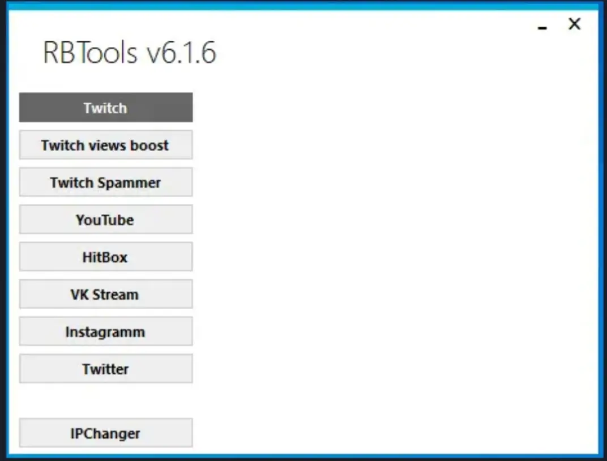Open the Instagramm section
This screenshot has height=461, width=607.
tap(106, 331)
